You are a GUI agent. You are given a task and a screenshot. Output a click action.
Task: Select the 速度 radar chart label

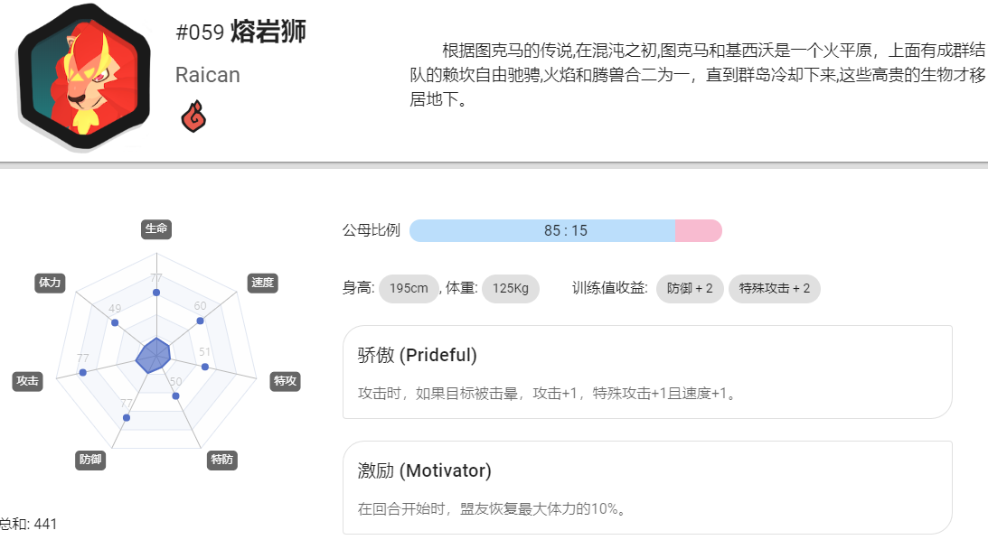click(263, 283)
